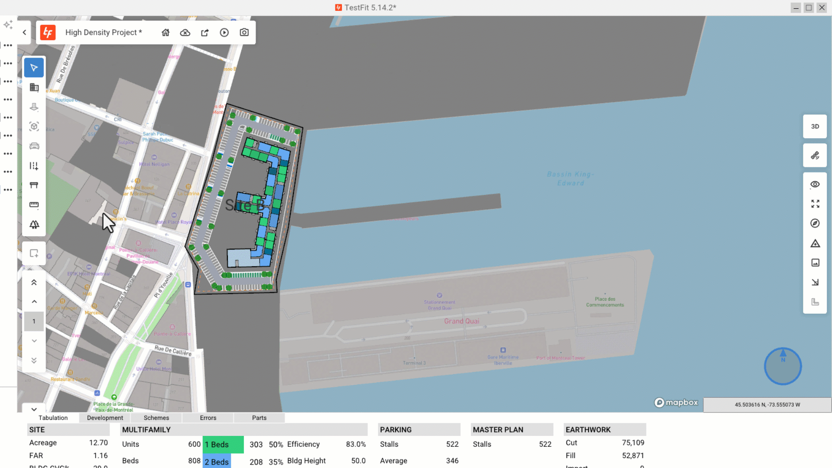The height and width of the screenshot is (468, 832).
Task: Click the home icon in header
Action: [x=166, y=32]
